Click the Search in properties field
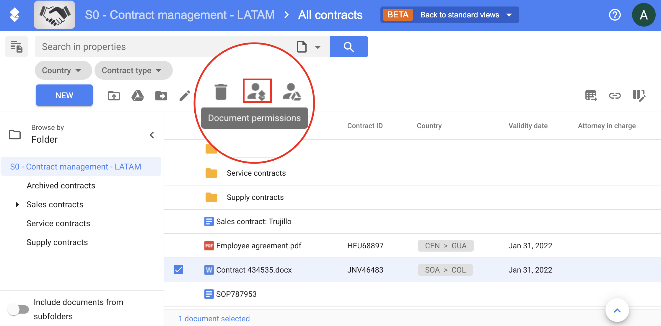661x326 pixels. click(x=165, y=47)
